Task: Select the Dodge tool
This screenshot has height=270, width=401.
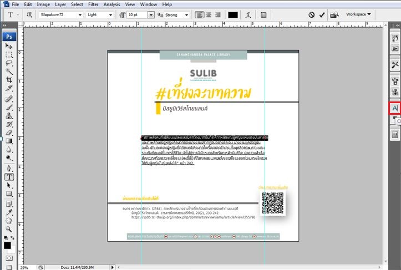Action: point(9,158)
